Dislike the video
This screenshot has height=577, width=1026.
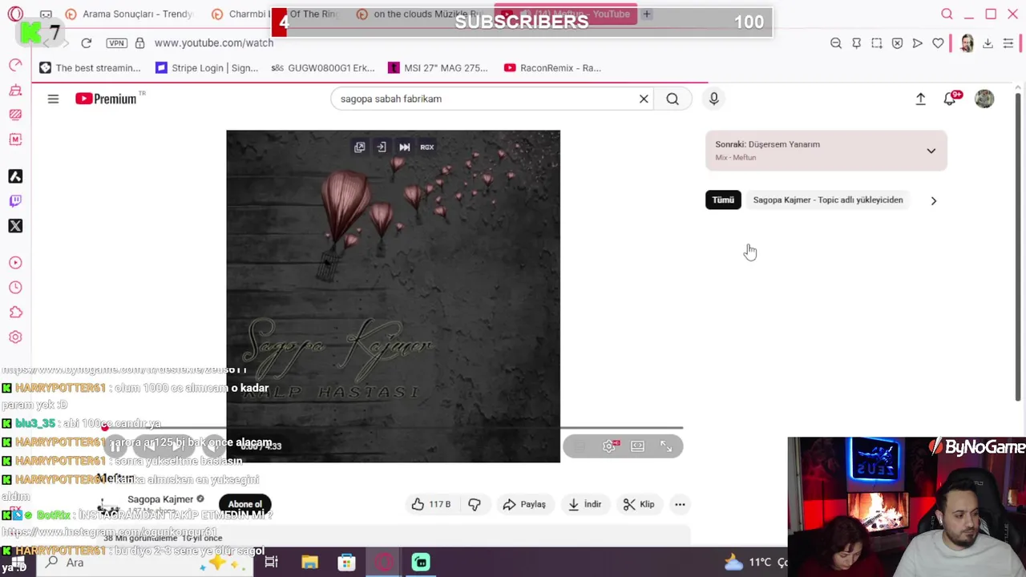475,505
